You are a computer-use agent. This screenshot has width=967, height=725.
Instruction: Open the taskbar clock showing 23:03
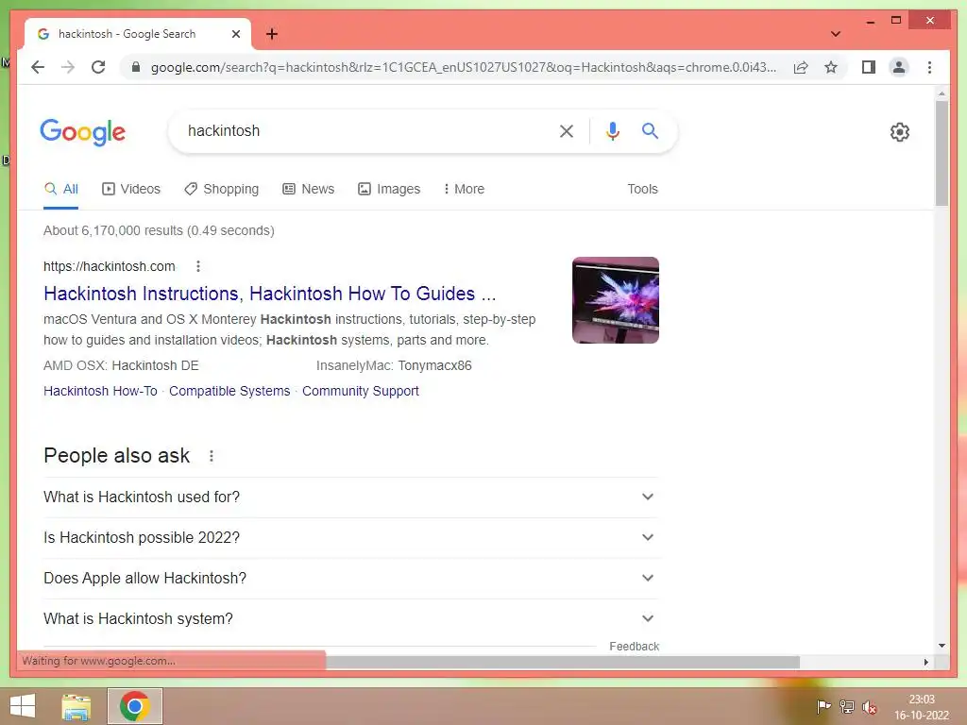(x=922, y=707)
